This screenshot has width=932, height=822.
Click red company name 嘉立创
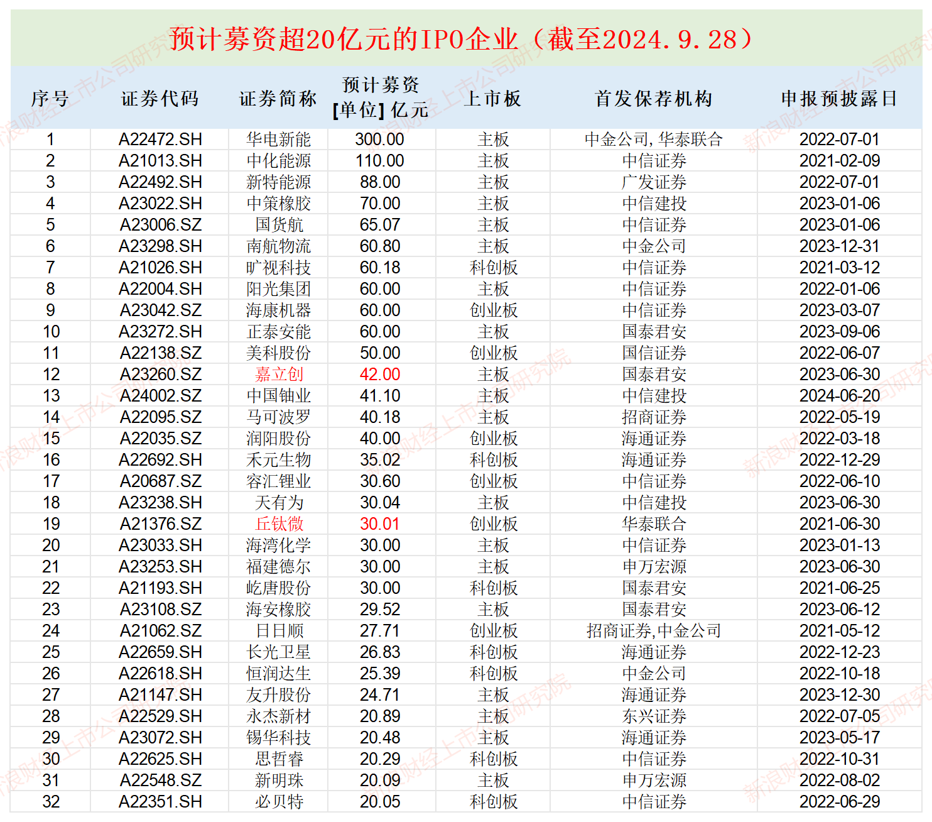click(x=278, y=375)
